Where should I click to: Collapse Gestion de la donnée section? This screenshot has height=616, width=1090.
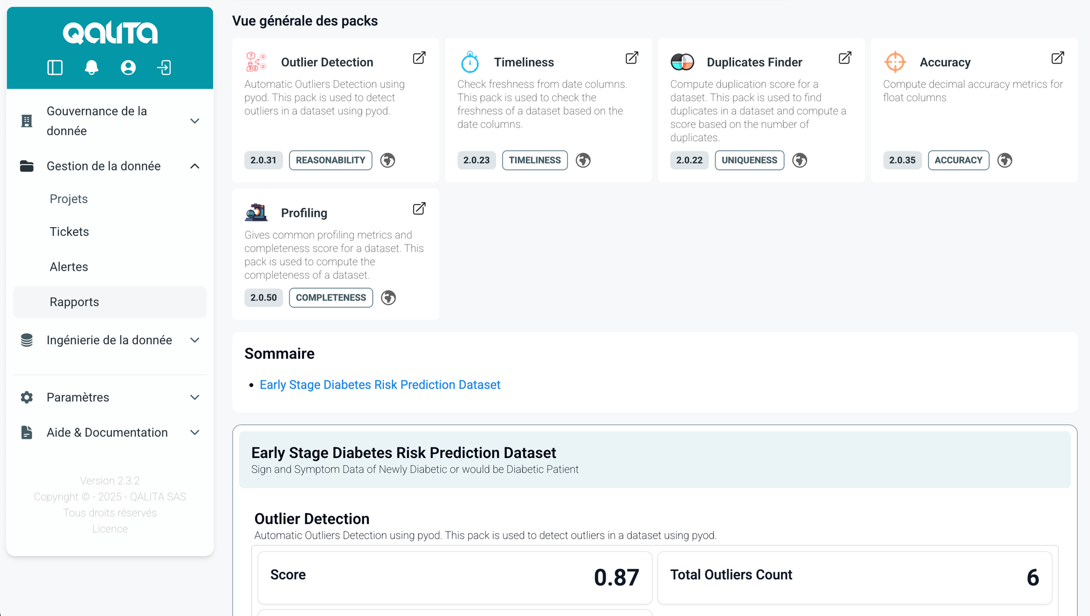(x=195, y=166)
